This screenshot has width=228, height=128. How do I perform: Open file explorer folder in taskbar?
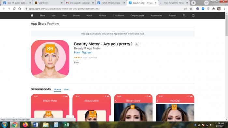pyautogui.click(x=46, y=125)
